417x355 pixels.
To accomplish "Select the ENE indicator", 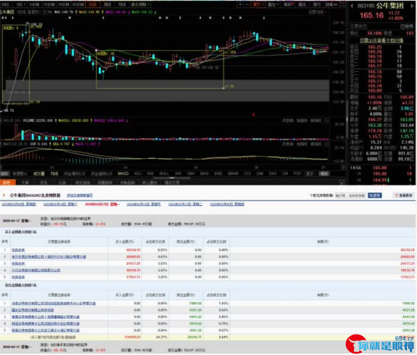I will tap(218, 173).
